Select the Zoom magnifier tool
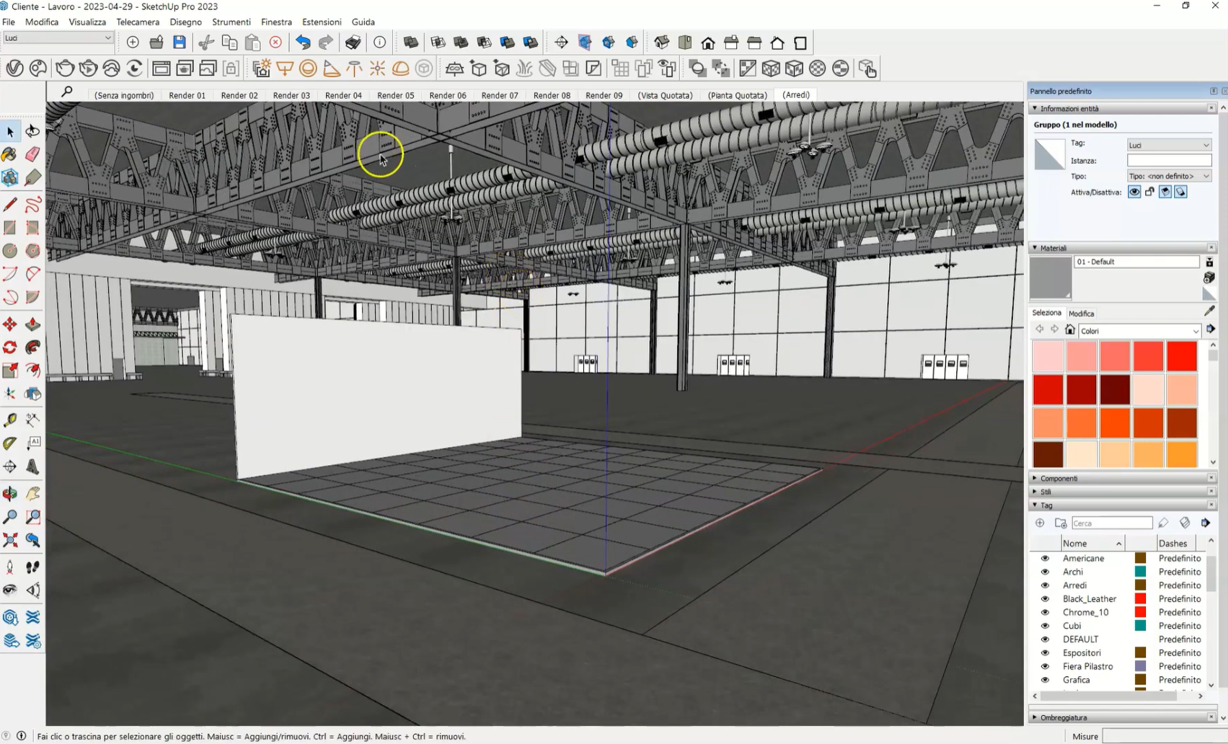The width and height of the screenshot is (1228, 744). 10,517
